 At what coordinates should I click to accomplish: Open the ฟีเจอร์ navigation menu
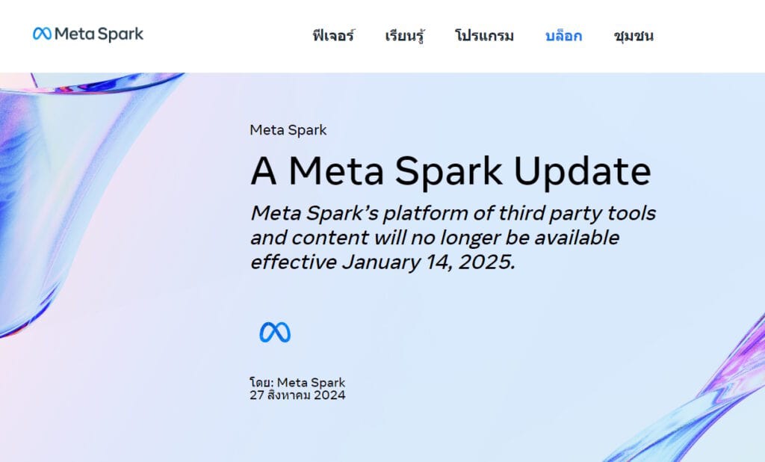[x=333, y=35]
